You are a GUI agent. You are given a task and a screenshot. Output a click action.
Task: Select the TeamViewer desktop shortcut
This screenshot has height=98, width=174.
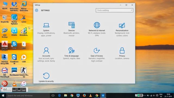tap(14, 59)
